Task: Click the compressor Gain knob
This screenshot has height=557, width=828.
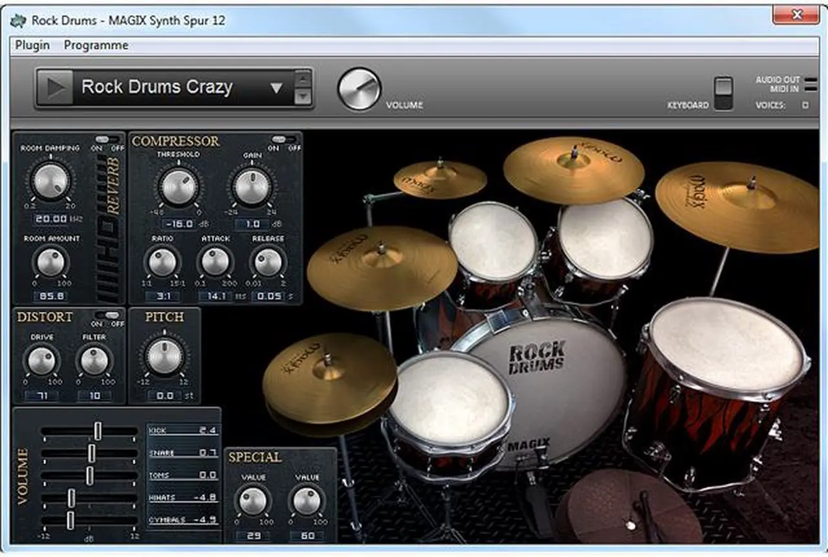Action: (252, 186)
